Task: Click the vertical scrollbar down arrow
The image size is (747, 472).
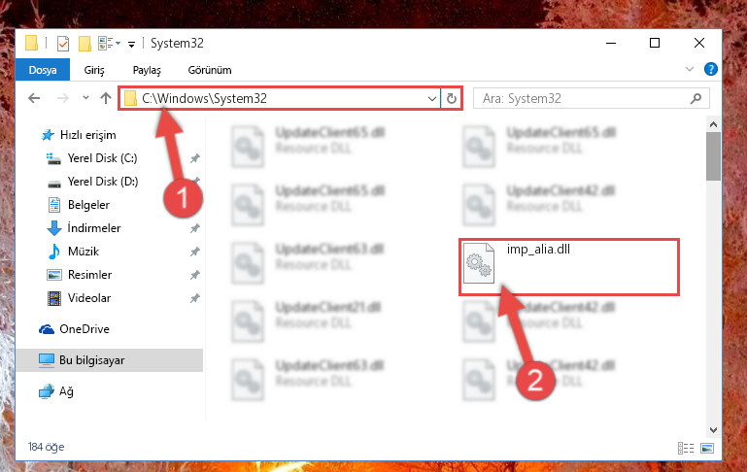Action: tap(713, 430)
